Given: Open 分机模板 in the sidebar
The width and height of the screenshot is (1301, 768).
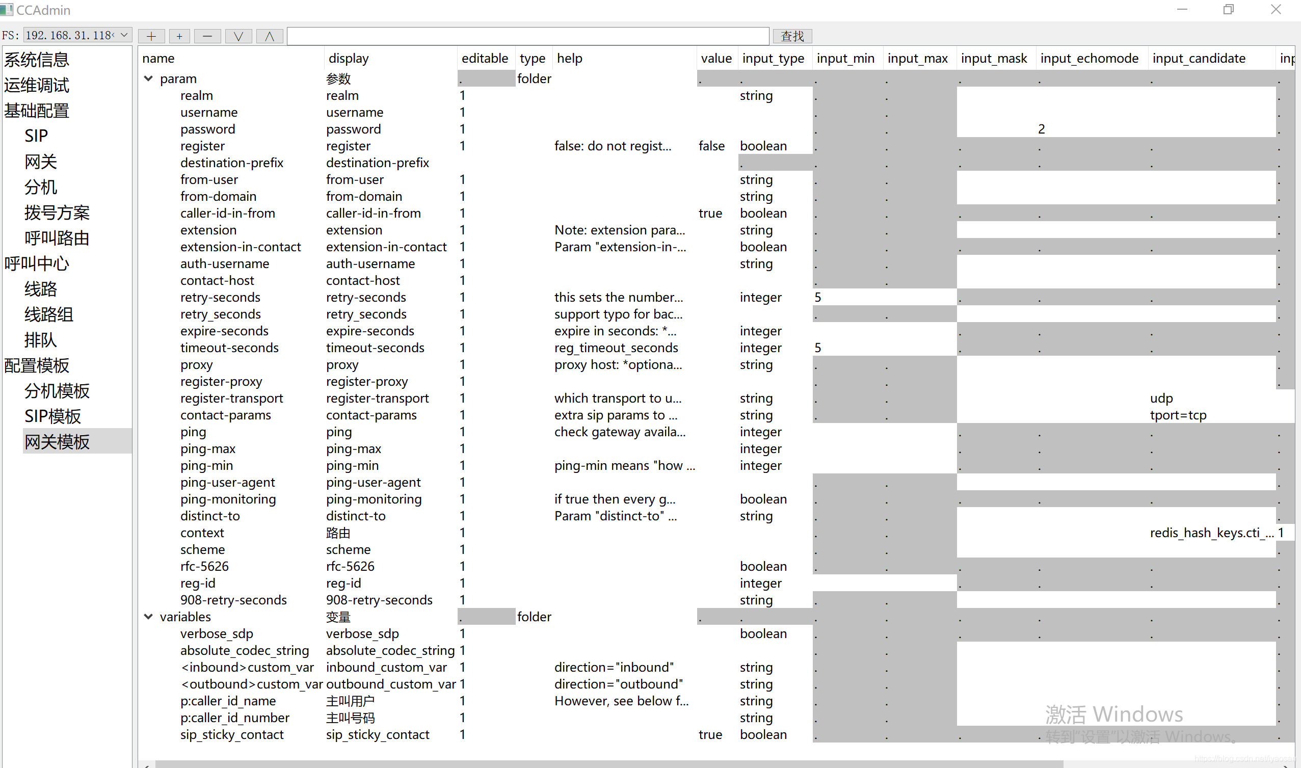Looking at the screenshot, I should (57, 391).
